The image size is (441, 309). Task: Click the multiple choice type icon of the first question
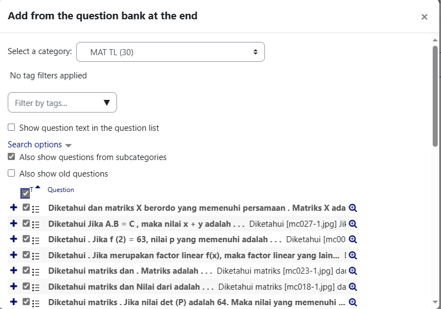pos(36,209)
